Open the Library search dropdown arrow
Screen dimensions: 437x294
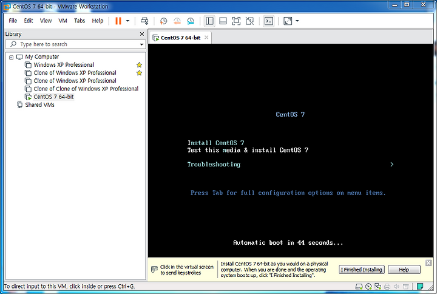[141, 44]
